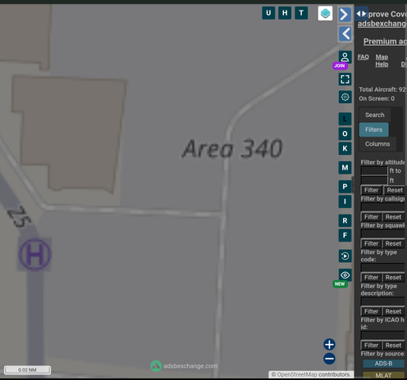Select the ADS-B source filter
The image size is (407, 380).
[383, 364]
